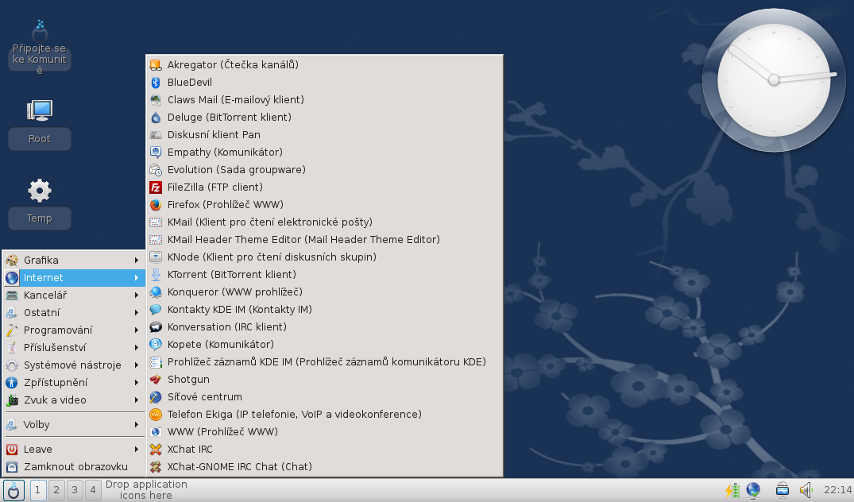Open Empathy via its chat icon
This screenshot has width=854, height=502.
tap(156, 152)
